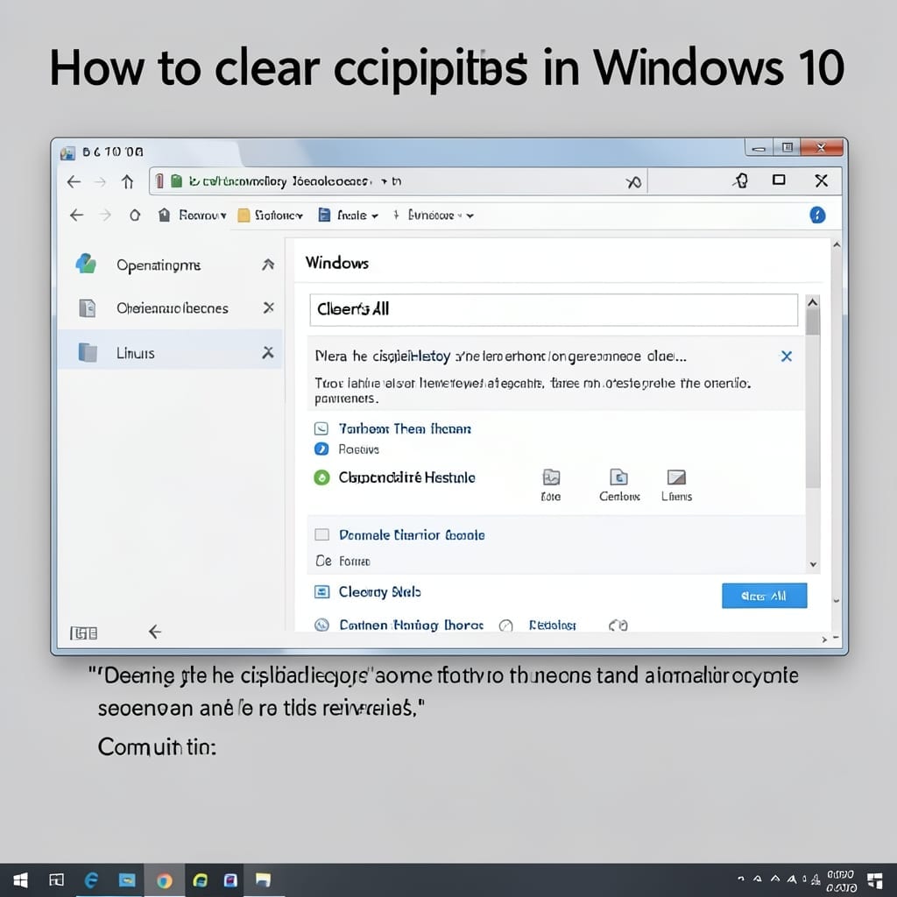Click the Reonouv toolbar item
Image resolution: width=897 pixels, height=897 pixels.
(x=192, y=215)
